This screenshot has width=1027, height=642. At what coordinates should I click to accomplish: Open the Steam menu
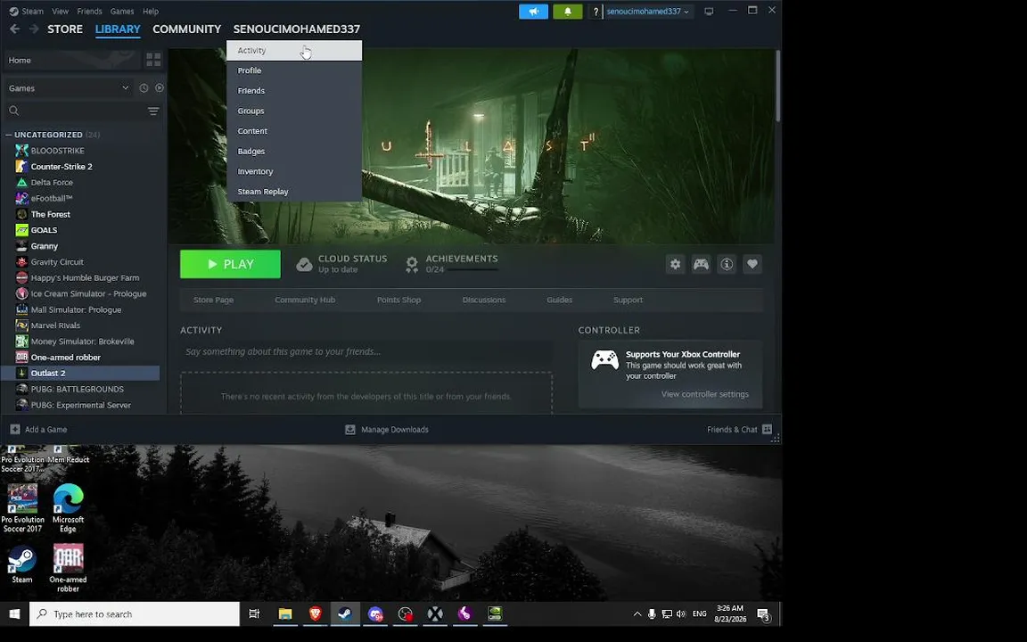(x=32, y=11)
